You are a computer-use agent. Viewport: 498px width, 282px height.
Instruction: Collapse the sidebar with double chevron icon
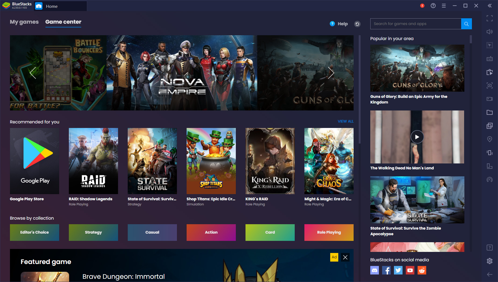[x=490, y=6]
